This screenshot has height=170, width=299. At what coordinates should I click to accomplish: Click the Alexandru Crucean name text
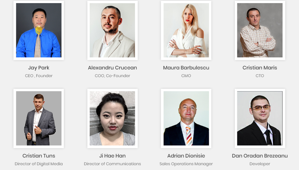click(x=112, y=68)
